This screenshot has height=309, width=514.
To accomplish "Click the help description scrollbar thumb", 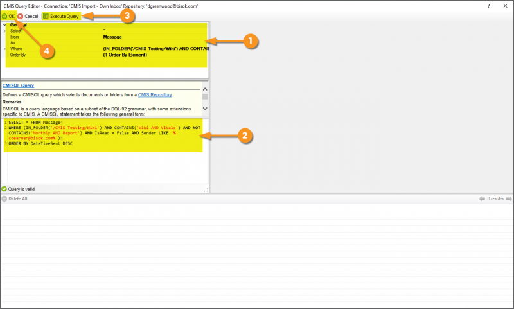I will 205,96.
